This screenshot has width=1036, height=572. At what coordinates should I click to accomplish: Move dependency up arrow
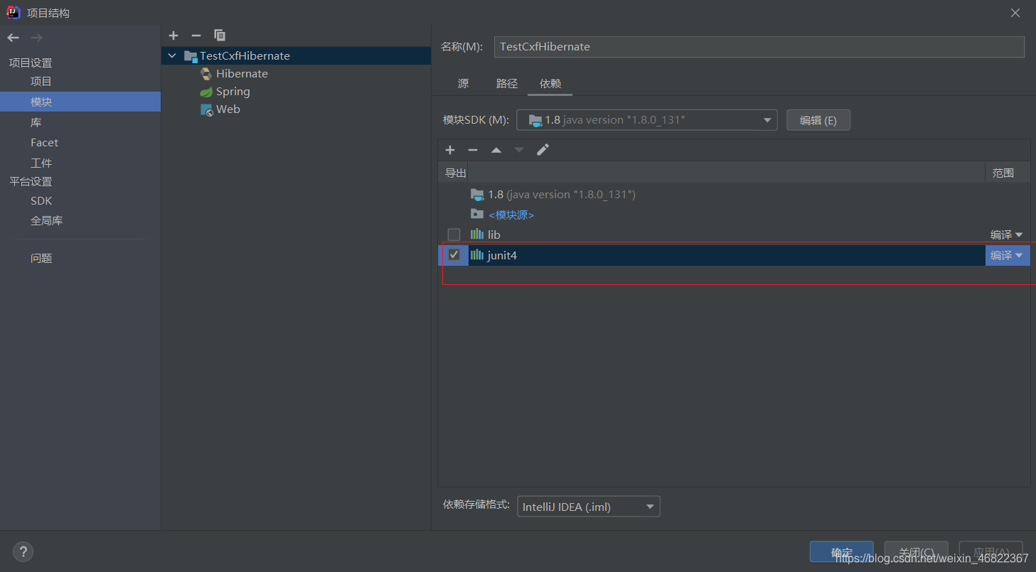(x=496, y=150)
